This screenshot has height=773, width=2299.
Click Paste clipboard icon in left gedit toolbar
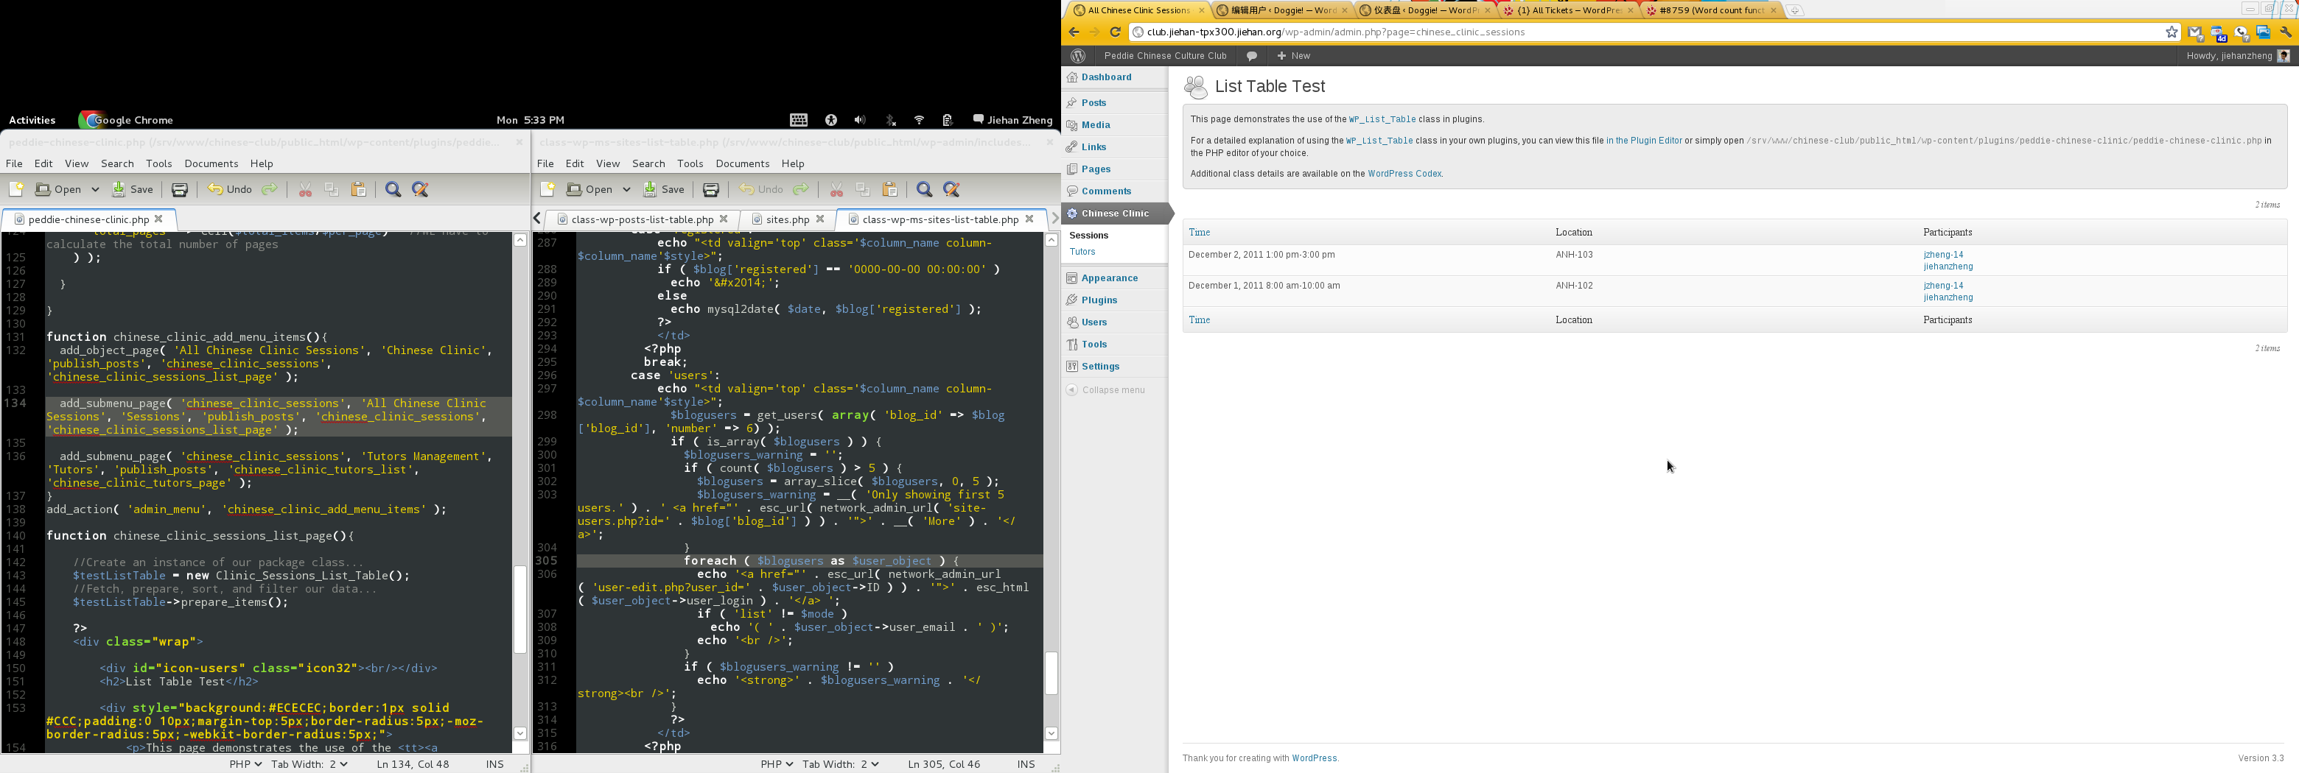point(359,189)
